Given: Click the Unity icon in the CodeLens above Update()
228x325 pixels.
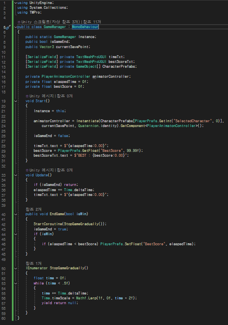Looking at the screenshot, I should 27,170.
